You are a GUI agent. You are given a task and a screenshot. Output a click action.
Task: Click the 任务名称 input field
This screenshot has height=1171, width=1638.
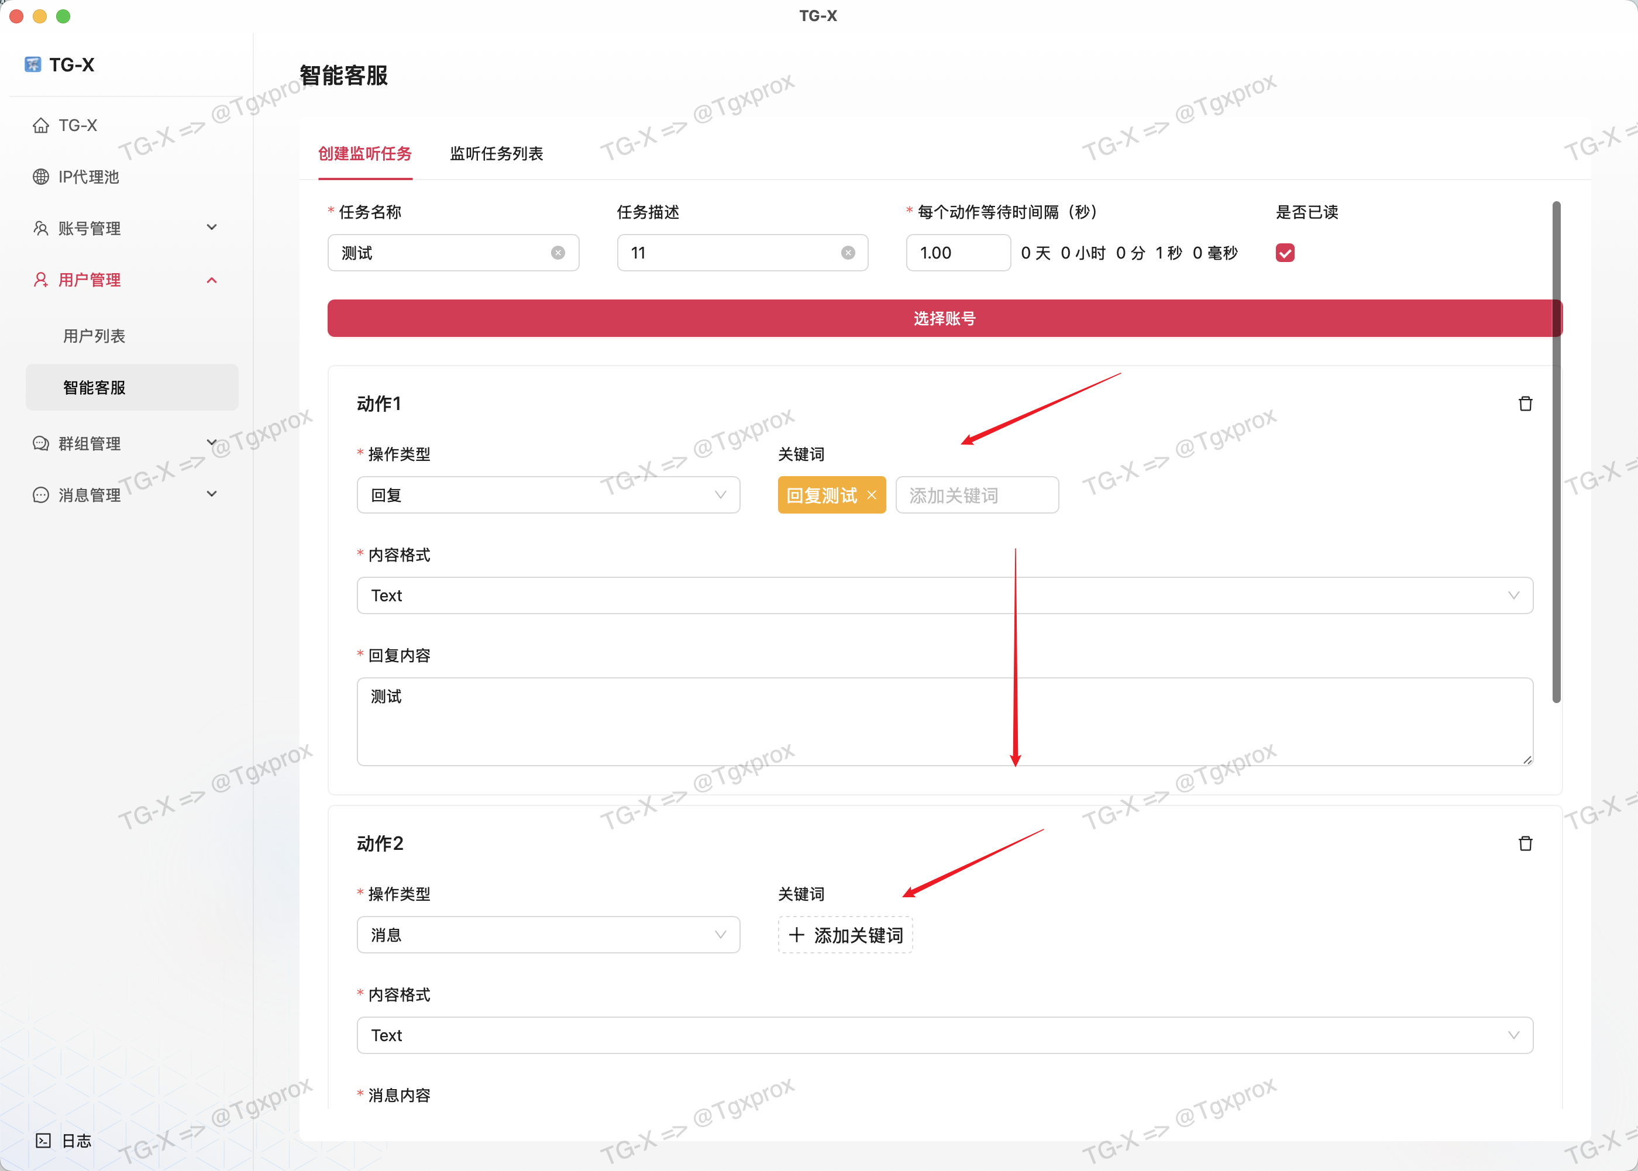(453, 252)
